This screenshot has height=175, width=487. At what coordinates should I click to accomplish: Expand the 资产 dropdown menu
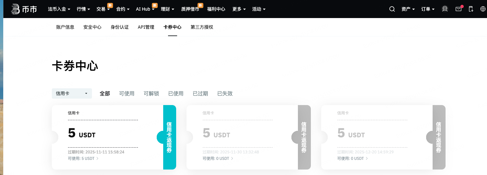tap(408, 9)
